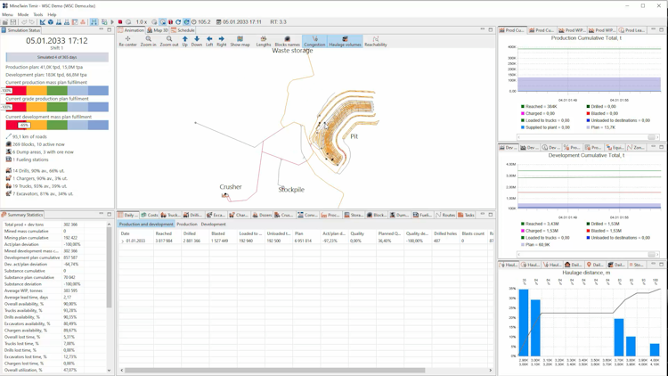Toggle the Show map layer
The height and width of the screenshot is (376, 668).
click(x=240, y=41)
